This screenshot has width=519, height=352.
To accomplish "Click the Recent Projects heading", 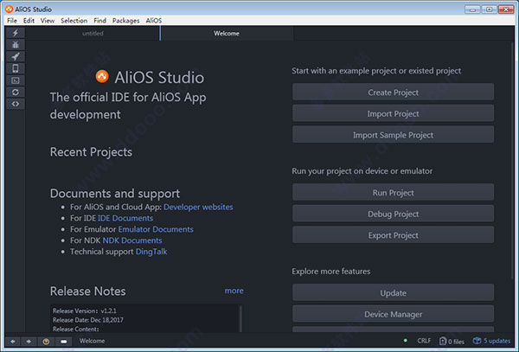I will point(91,152).
